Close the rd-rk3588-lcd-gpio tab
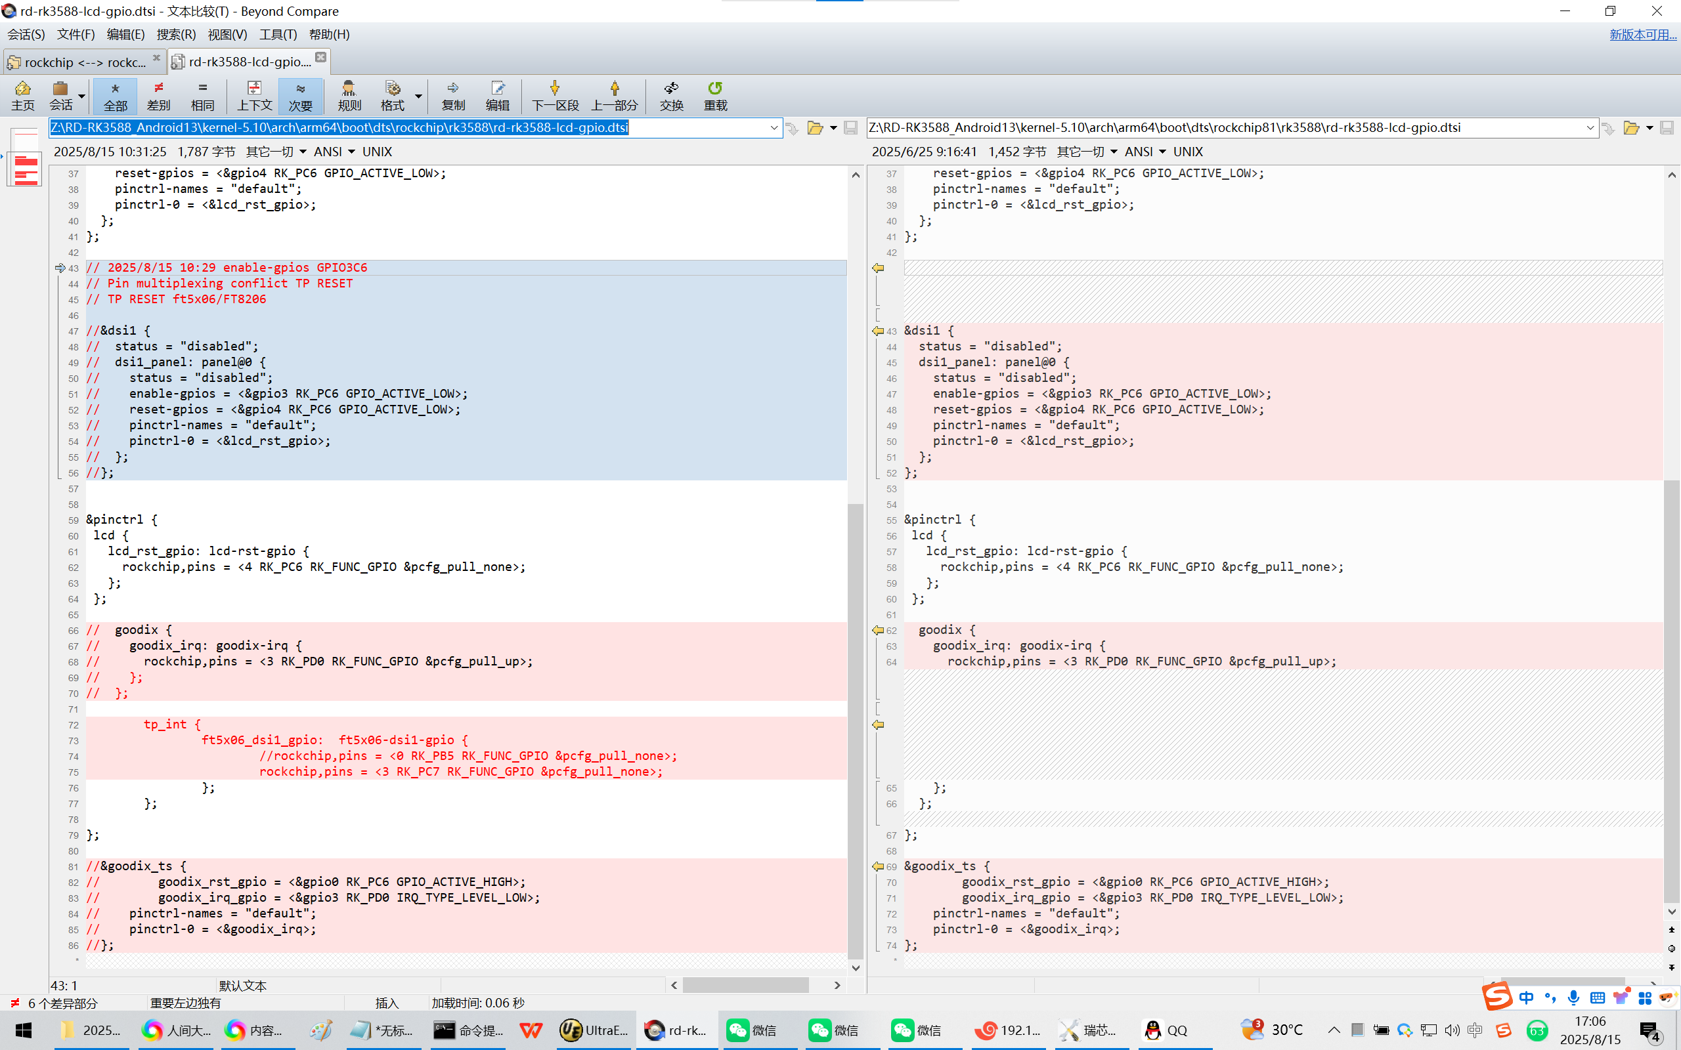Screen dimensions: 1681x1050 [321, 57]
